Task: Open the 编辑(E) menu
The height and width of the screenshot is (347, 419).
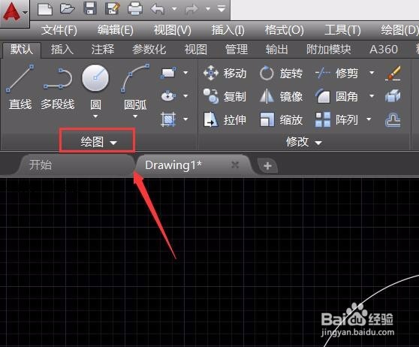Action: (x=116, y=30)
